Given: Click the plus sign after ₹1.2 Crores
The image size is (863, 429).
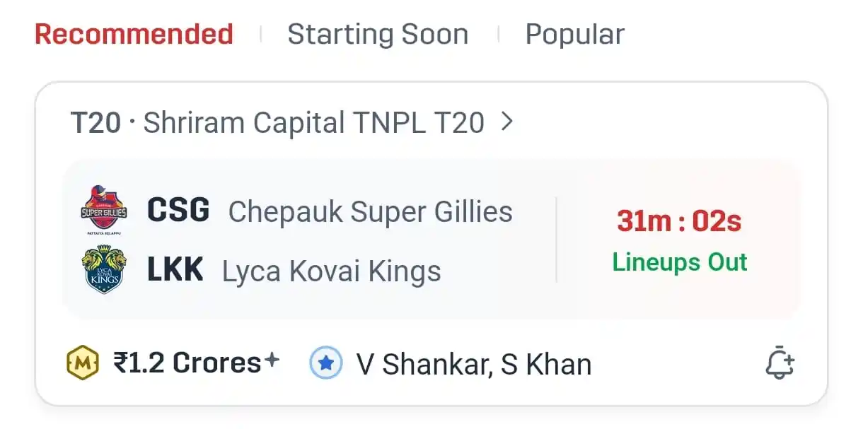Looking at the screenshot, I should click(x=272, y=360).
